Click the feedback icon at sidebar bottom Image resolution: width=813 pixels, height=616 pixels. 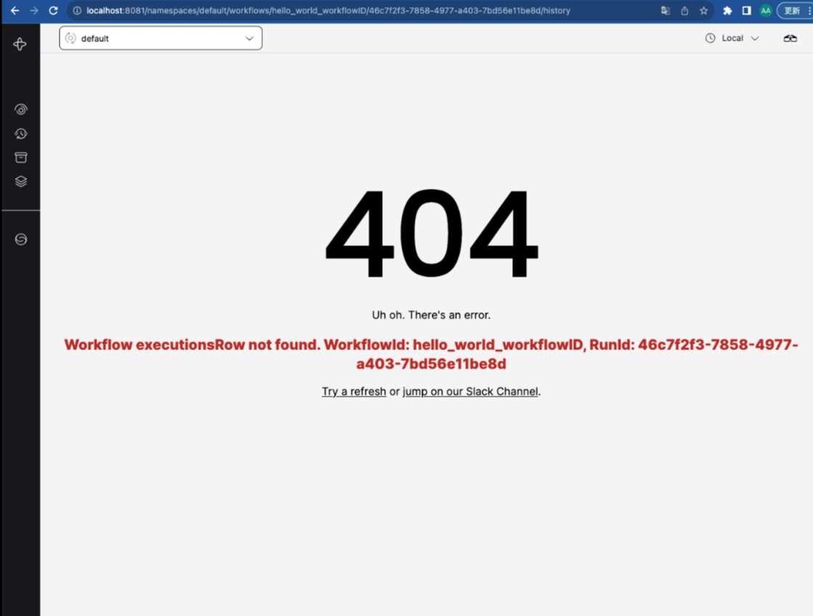pos(20,239)
